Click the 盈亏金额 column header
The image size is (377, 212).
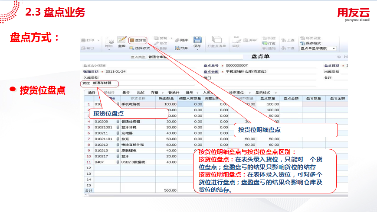(x=338, y=98)
